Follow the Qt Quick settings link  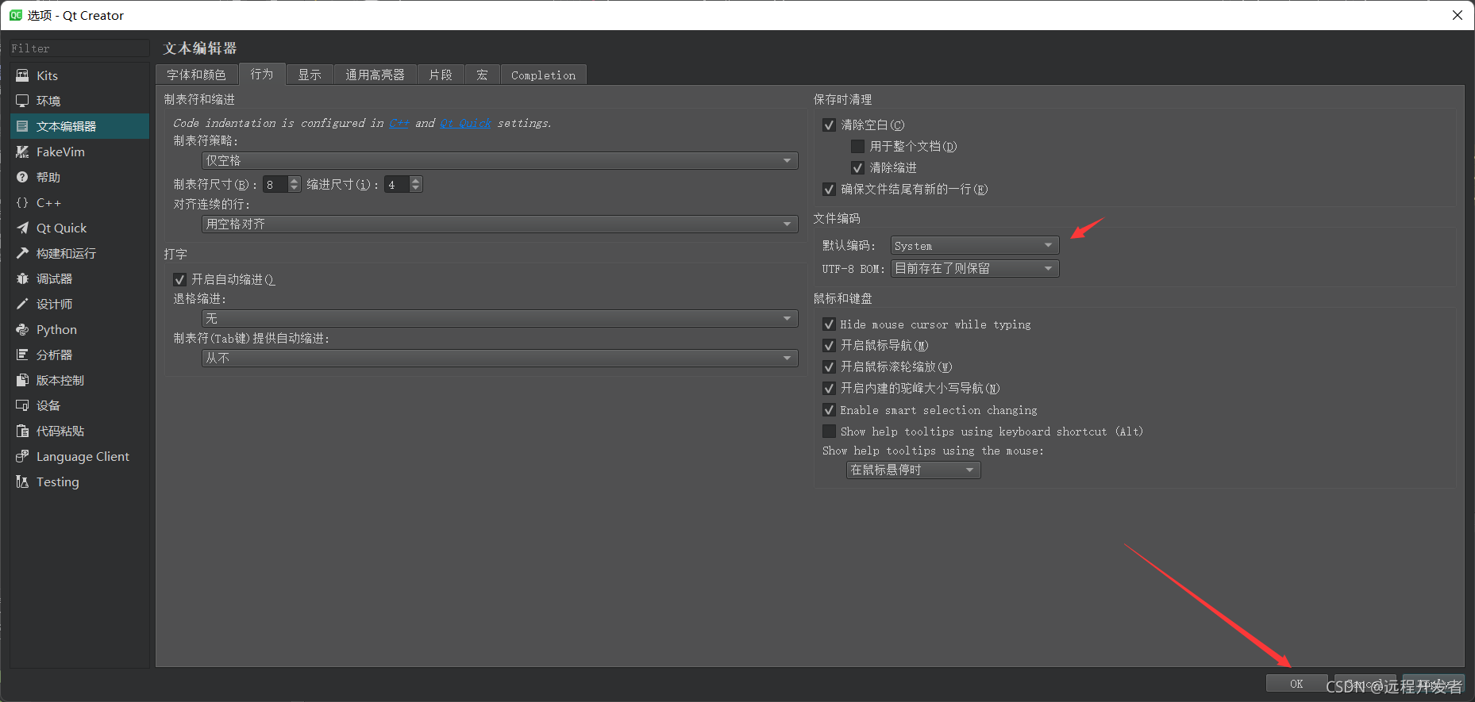465,123
